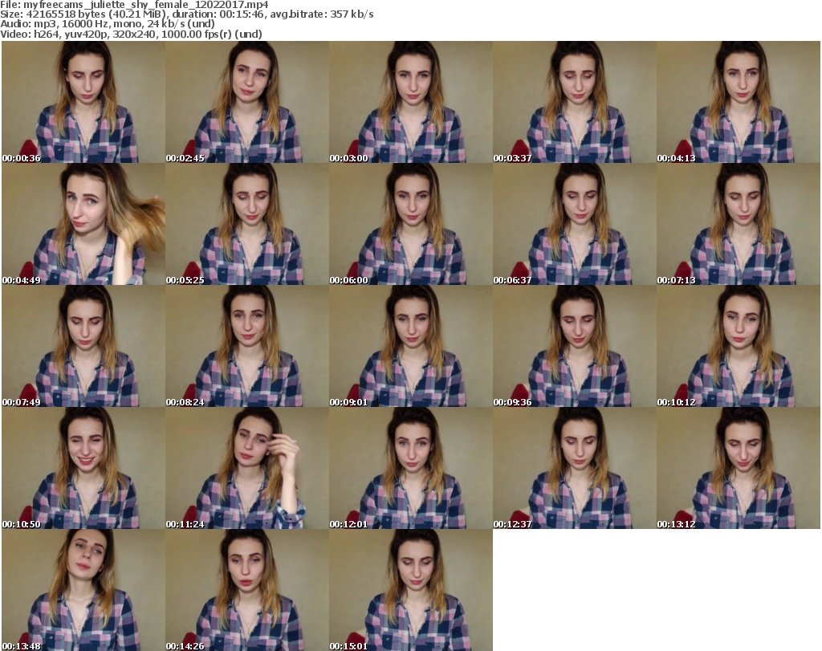822x651 pixels.
Task: Click the thumbnail timestamped 00:12:01
Action: pos(411,468)
